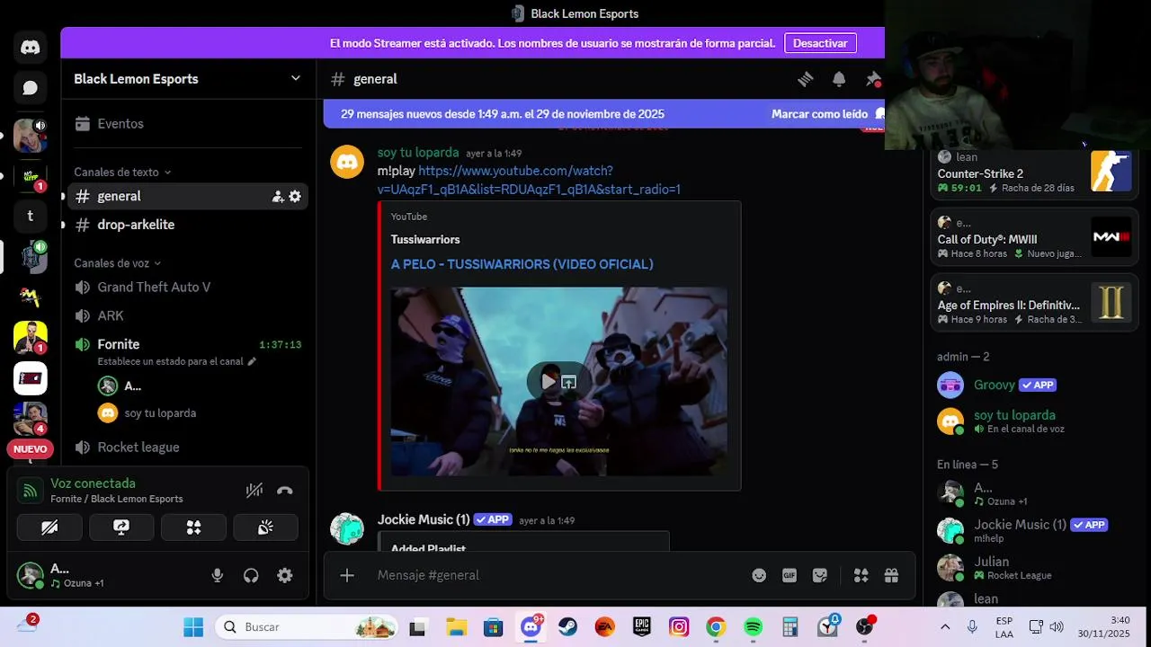The image size is (1151, 647).
Task: Open Epic Games launcher from taskbar
Action: [x=641, y=627]
